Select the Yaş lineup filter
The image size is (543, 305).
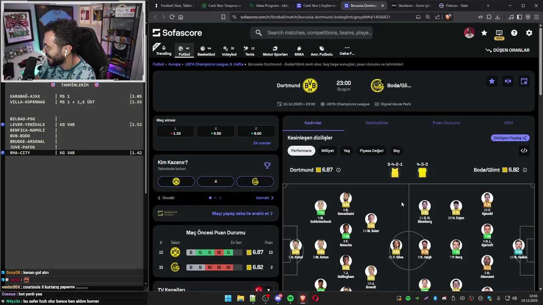[x=347, y=150]
